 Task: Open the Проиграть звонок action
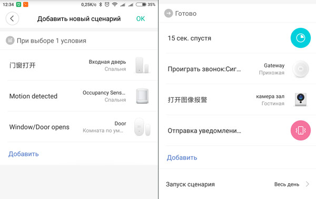[238, 68]
